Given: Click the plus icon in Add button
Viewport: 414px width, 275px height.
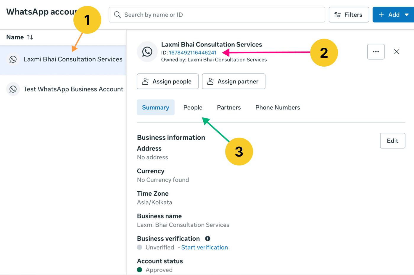Looking at the screenshot, I should tap(381, 15).
